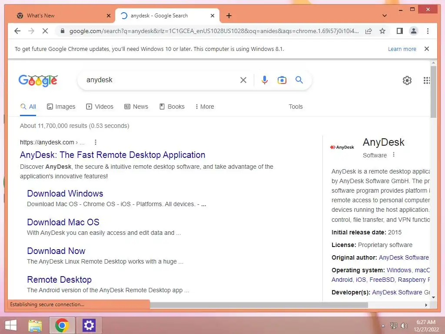Open the Download Mac OS link
The width and height of the screenshot is (445, 334).
[63, 222]
